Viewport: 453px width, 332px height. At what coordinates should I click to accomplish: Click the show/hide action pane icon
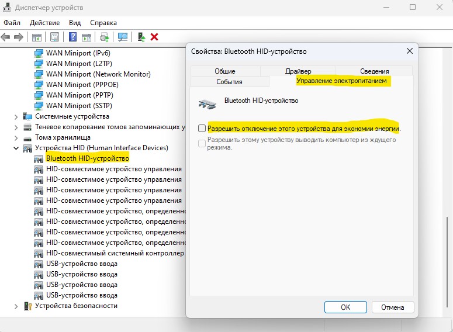tap(87, 37)
